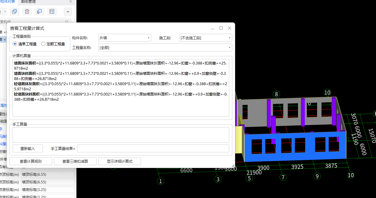Click the 查看计算规则 button
Screen dimensions: 376x198
tap(31, 161)
